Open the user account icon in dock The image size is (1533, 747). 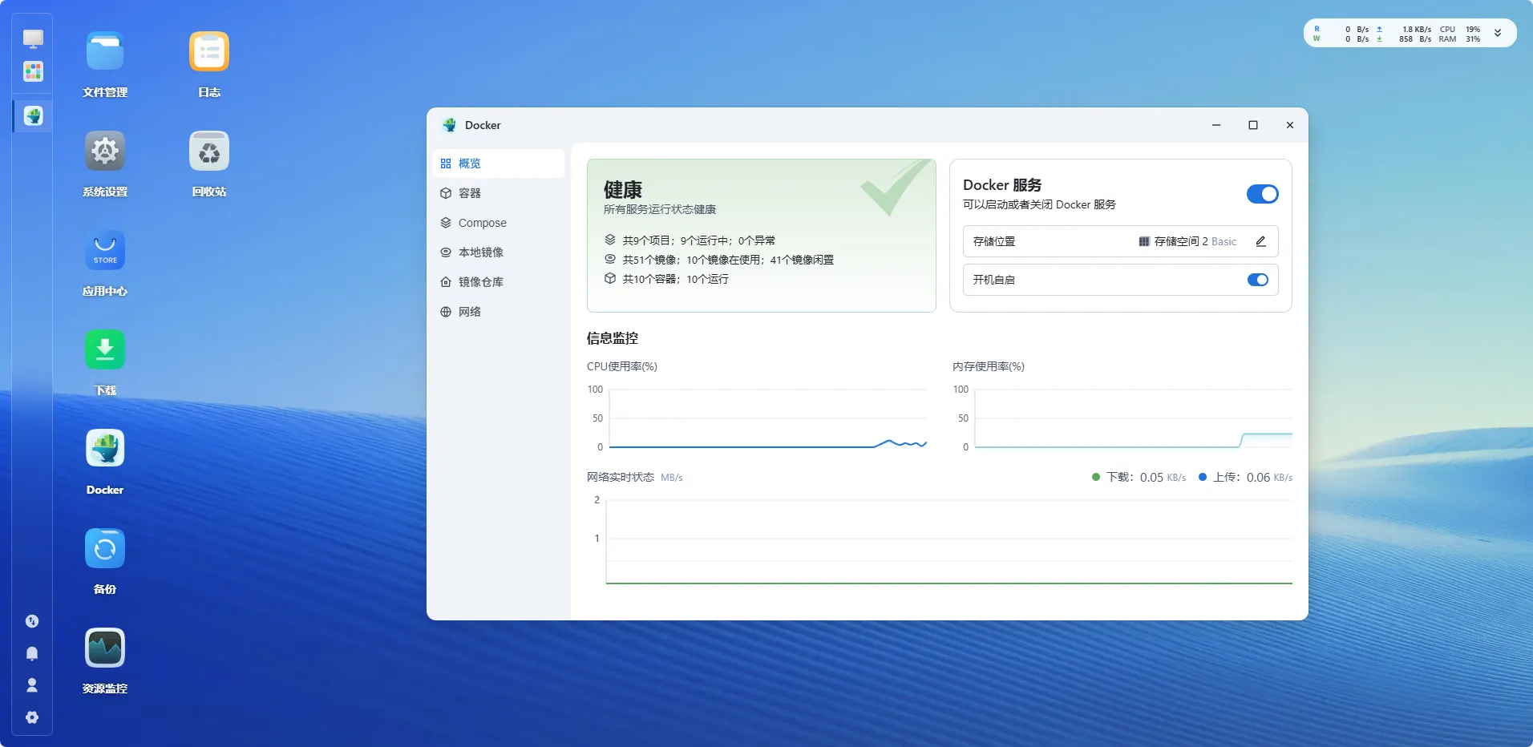pos(32,685)
